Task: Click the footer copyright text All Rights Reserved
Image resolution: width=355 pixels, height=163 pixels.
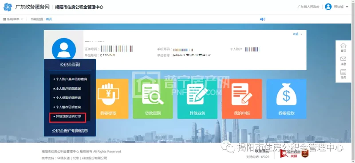Action: [x=82, y=151]
